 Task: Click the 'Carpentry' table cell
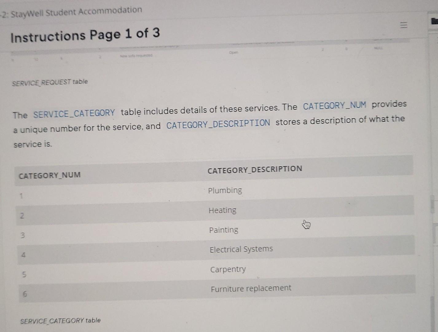click(228, 269)
